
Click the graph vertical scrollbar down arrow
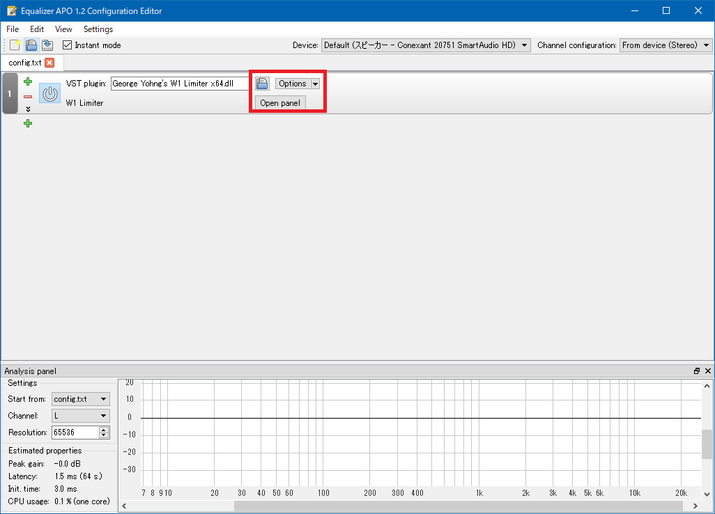707,494
